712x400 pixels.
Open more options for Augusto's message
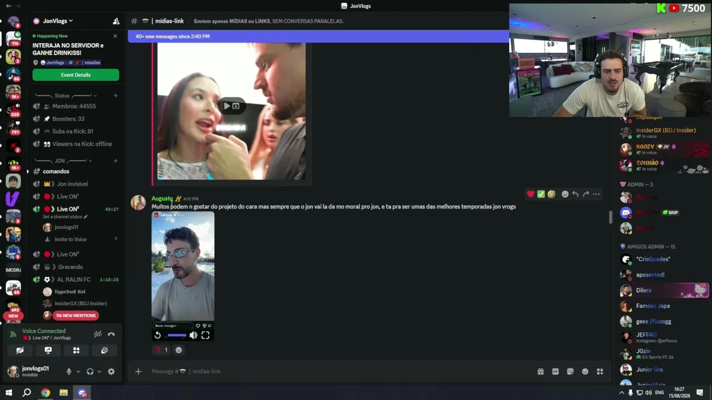596,194
